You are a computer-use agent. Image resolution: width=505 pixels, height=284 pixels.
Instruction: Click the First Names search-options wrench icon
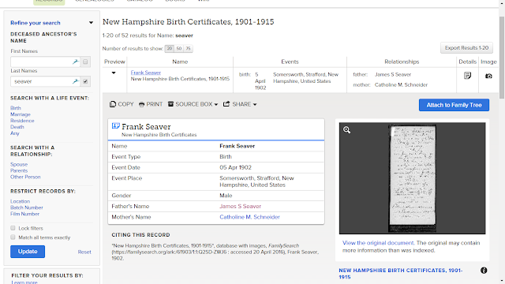click(x=76, y=62)
